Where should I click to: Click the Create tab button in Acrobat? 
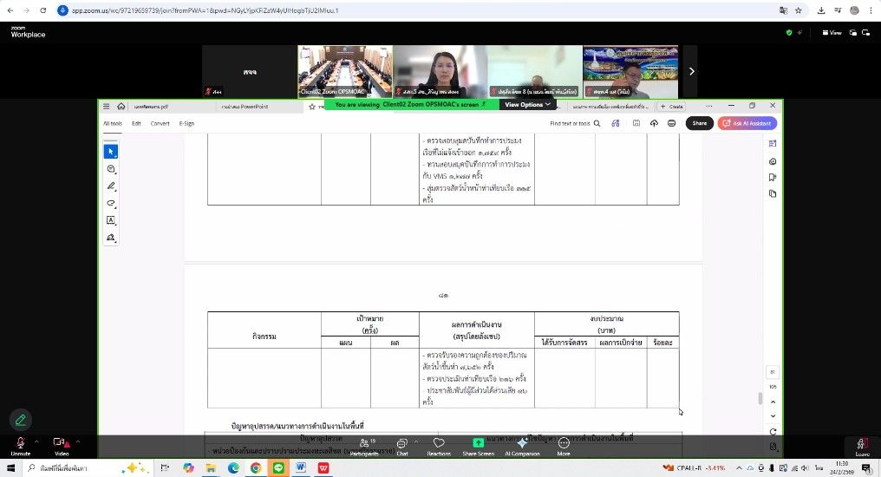[673, 106]
